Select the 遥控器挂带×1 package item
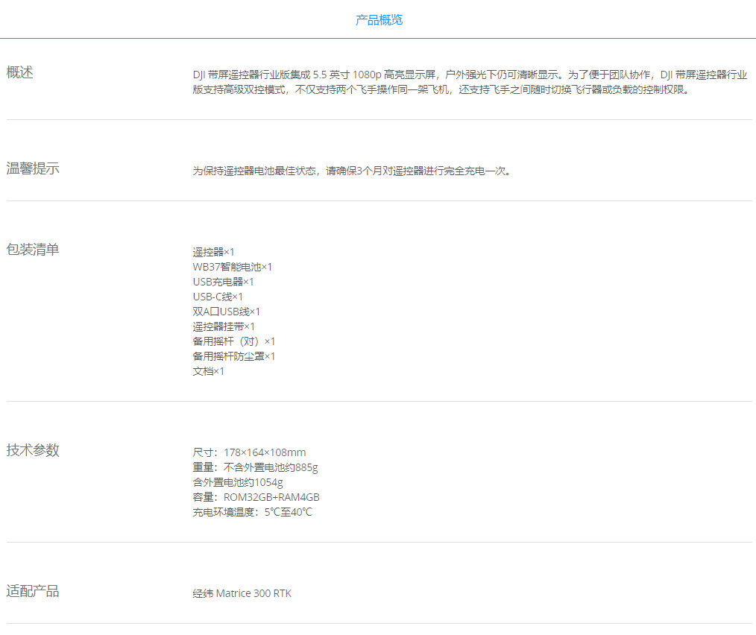 224,326
